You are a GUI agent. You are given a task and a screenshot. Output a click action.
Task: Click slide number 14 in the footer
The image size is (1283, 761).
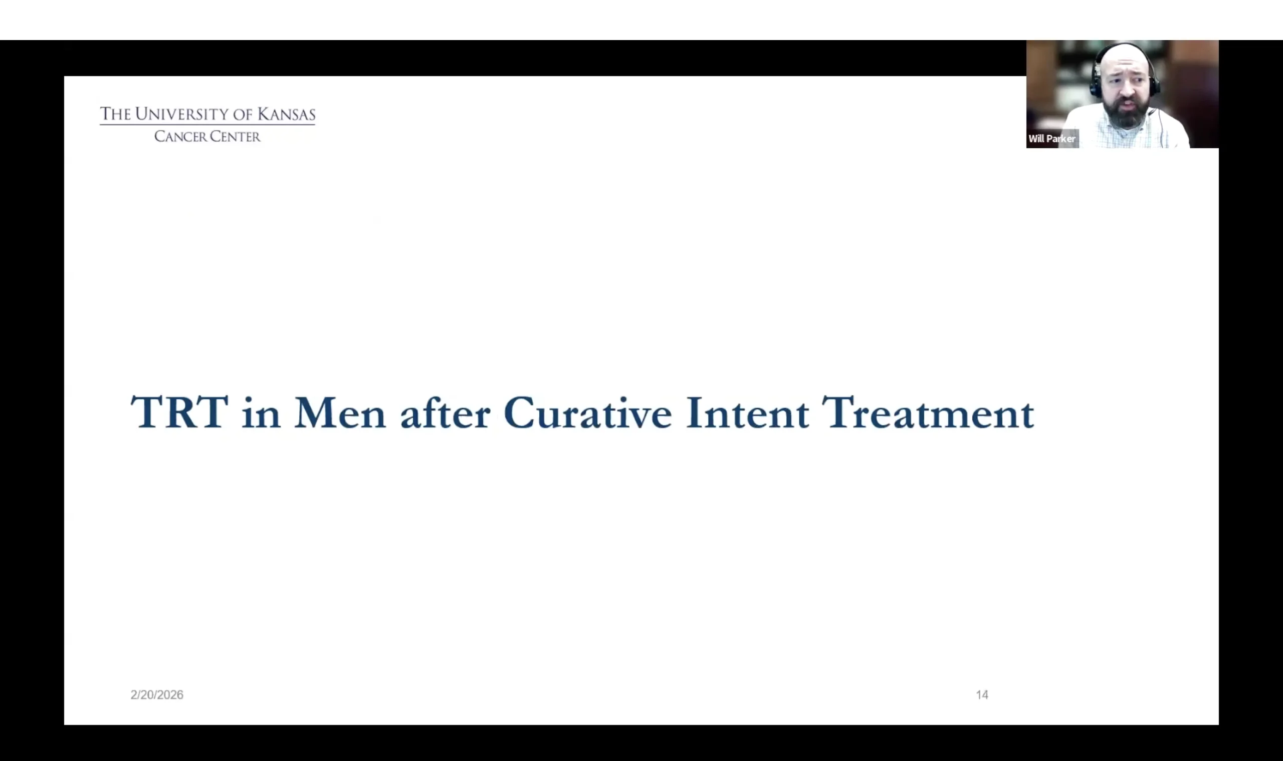pos(982,695)
